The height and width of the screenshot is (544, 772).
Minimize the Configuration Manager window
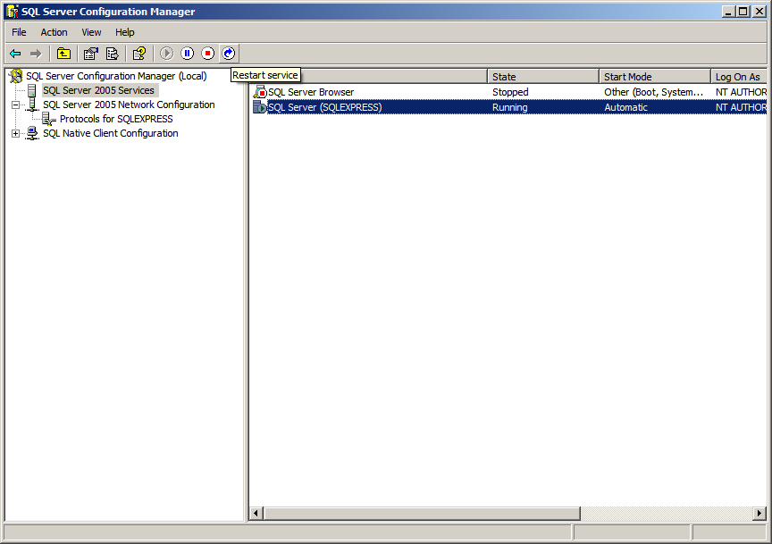729,12
